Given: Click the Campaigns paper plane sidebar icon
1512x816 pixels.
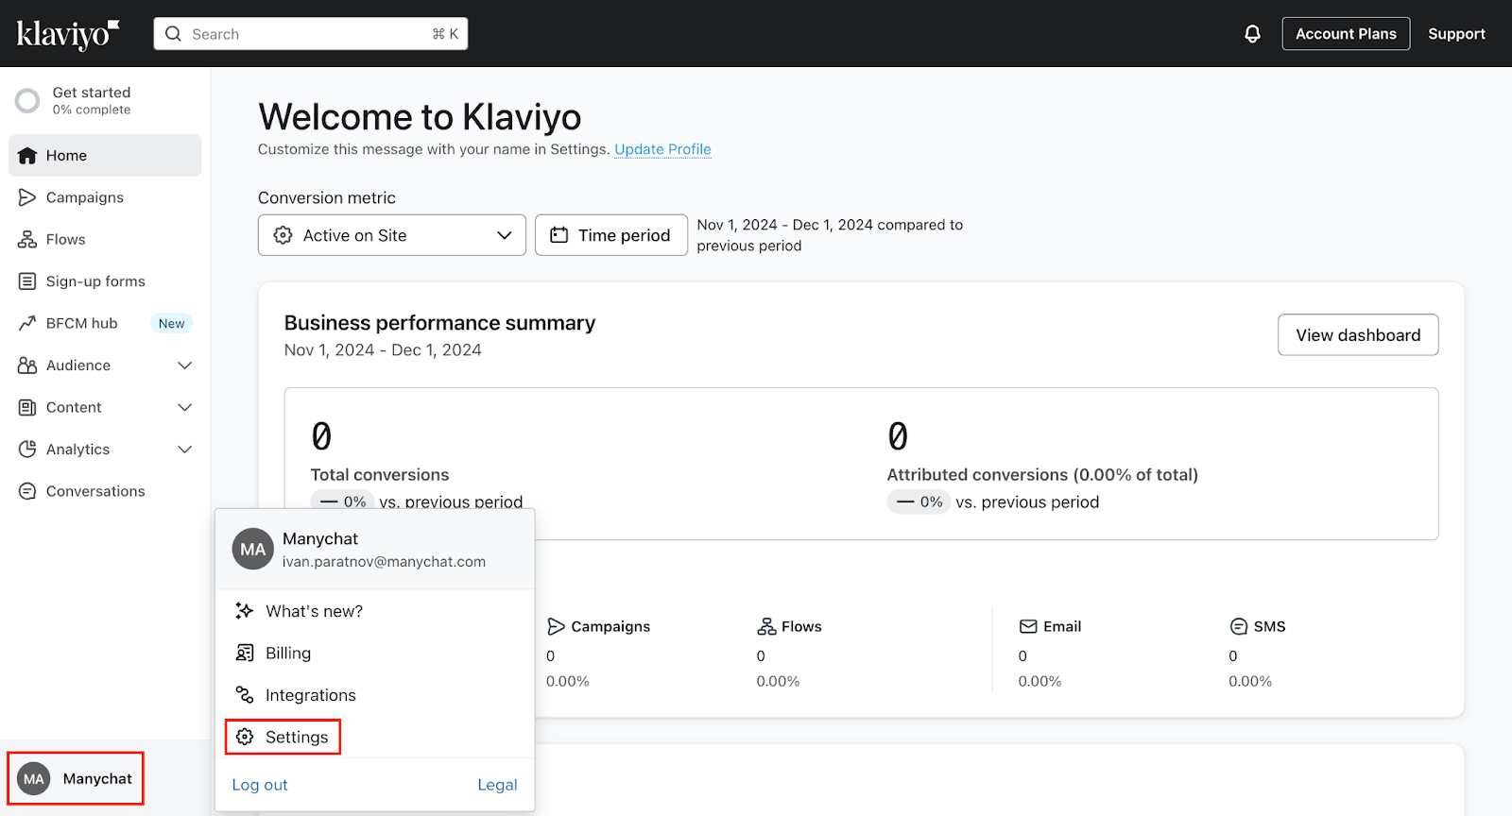Looking at the screenshot, I should click(27, 197).
